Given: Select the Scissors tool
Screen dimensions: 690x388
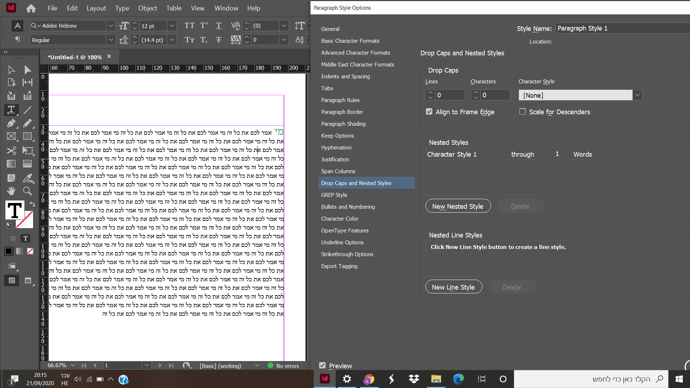Looking at the screenshot, I should coord(11,150).
